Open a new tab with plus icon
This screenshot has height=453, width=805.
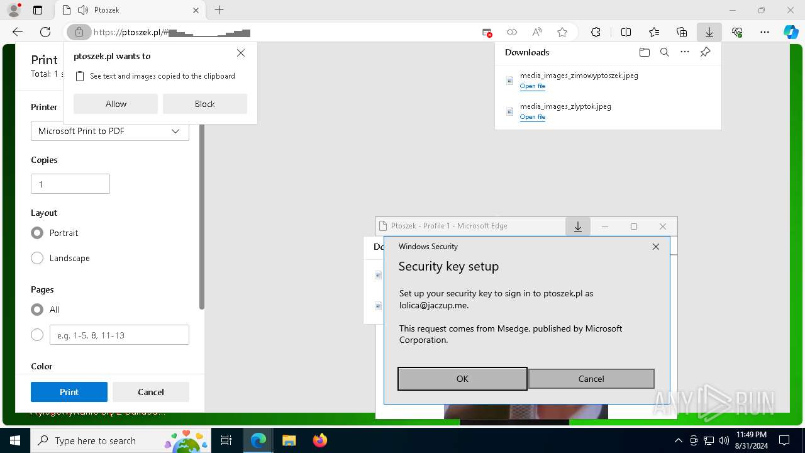pos(219,10)
